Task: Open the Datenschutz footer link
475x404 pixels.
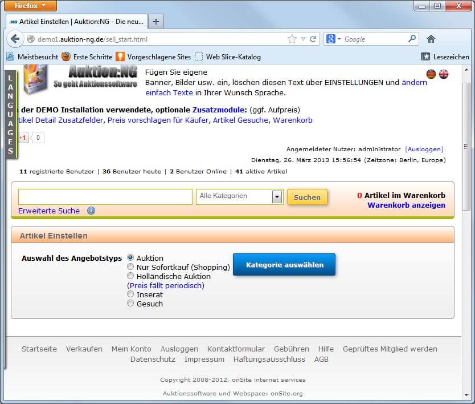Action: (153, 359)
